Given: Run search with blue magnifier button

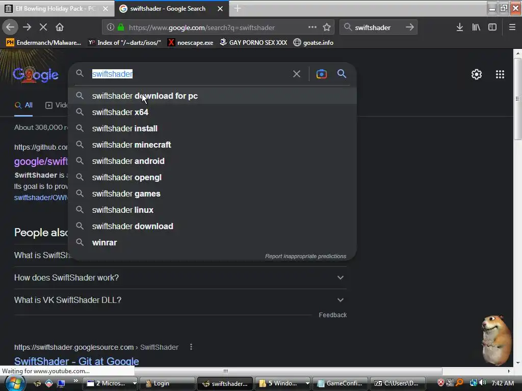Looking at the screenshot, I should [342, 74].
